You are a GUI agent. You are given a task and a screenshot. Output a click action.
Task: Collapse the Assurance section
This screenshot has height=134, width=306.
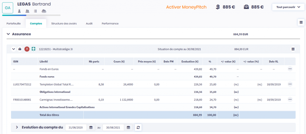coord(8,34)
